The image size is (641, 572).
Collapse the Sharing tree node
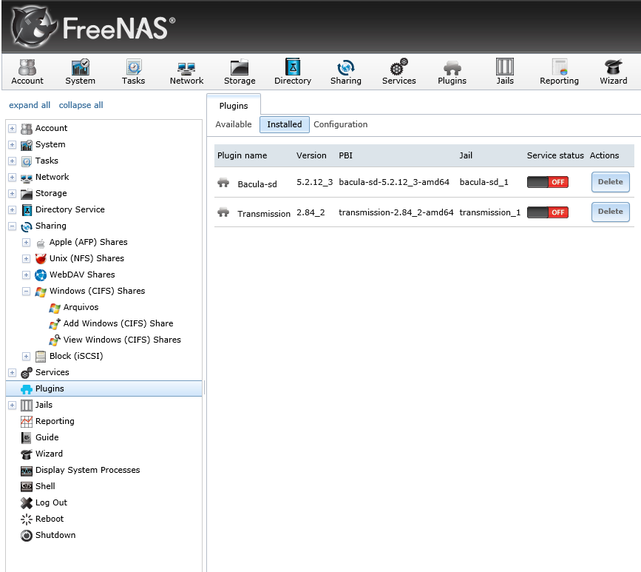13,226
